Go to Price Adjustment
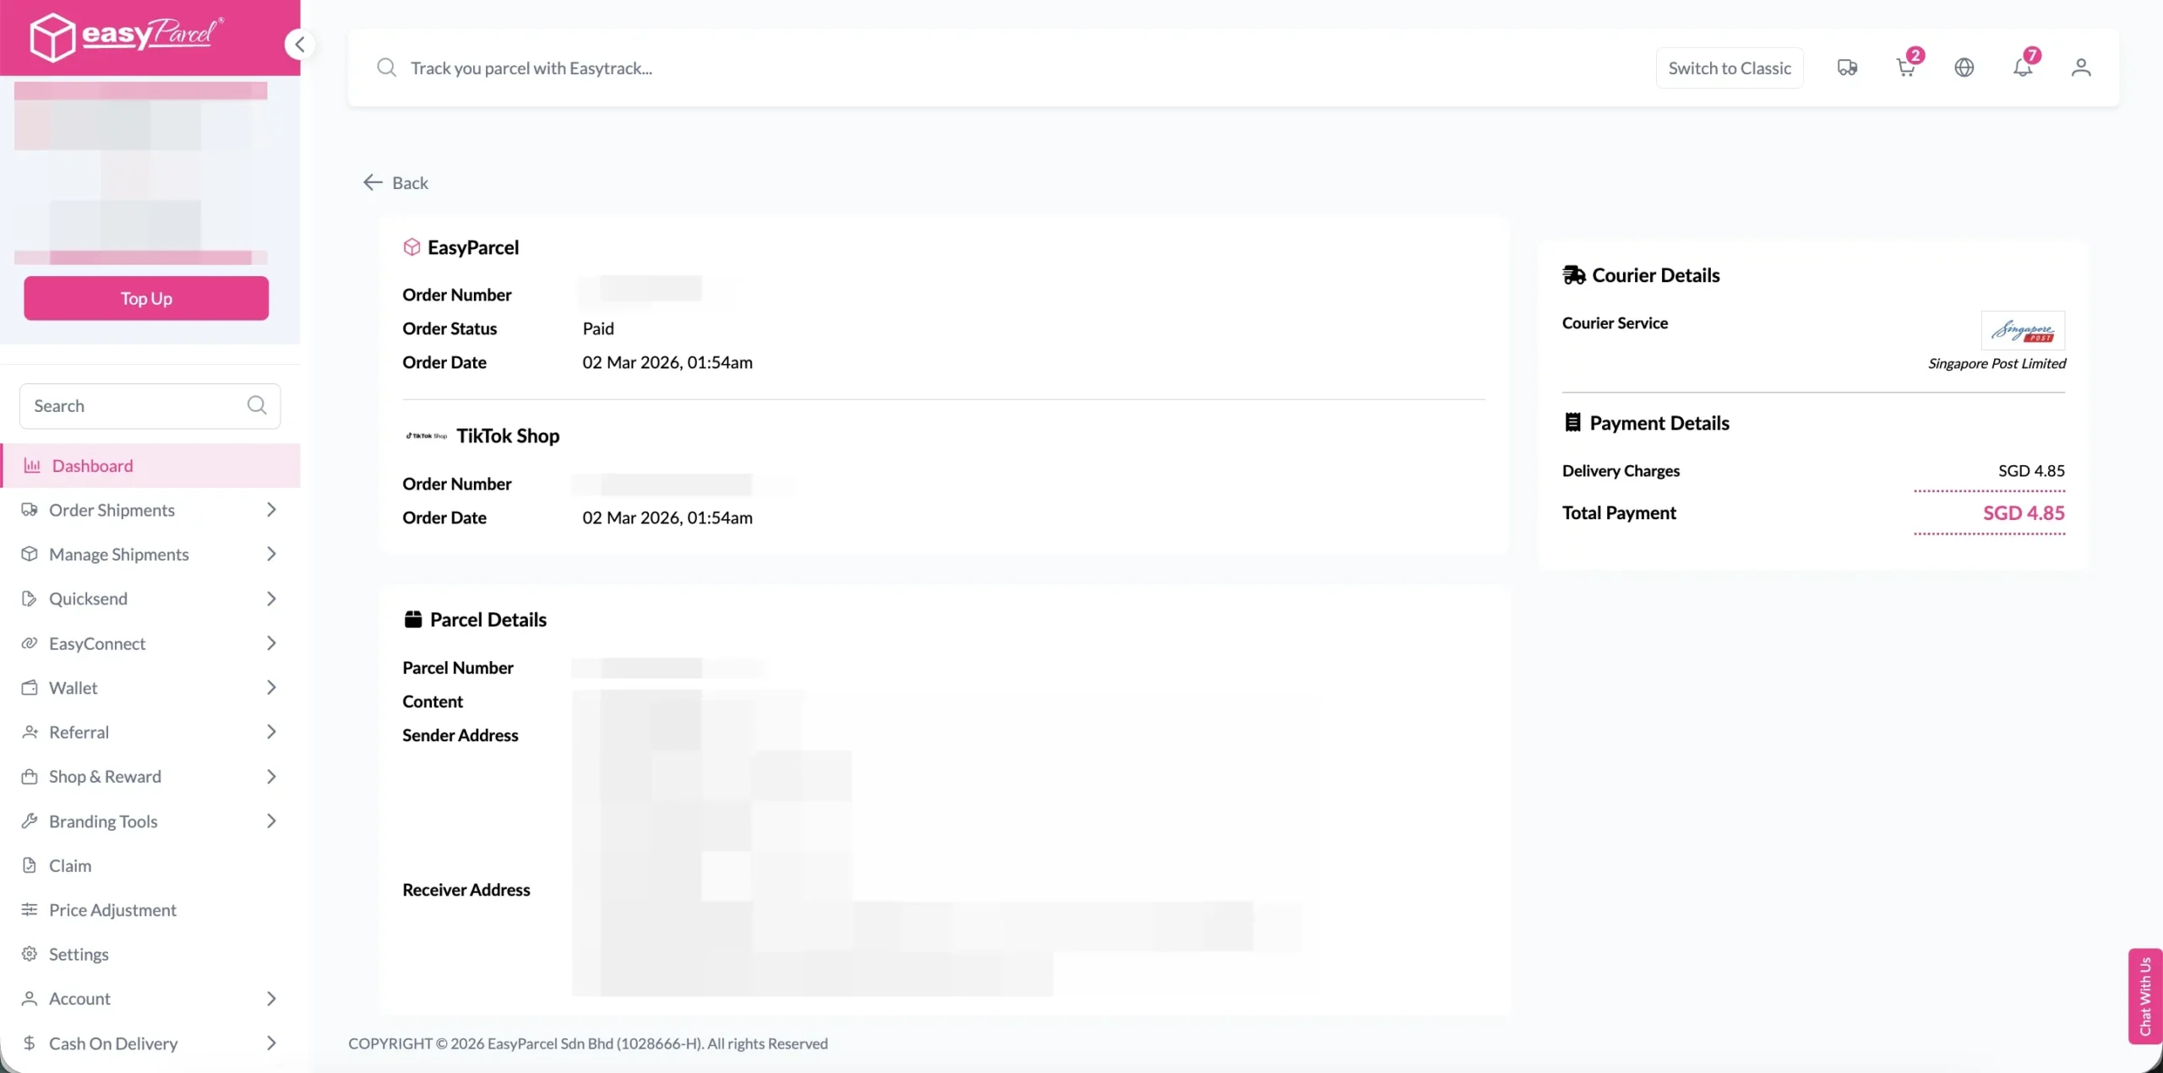Screen dimensions: 2163x1073 click(x=112, y=909)
